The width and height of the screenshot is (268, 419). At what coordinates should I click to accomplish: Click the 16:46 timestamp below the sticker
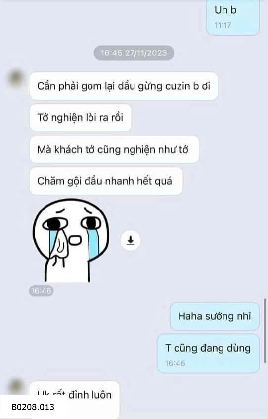coord(41,291)
